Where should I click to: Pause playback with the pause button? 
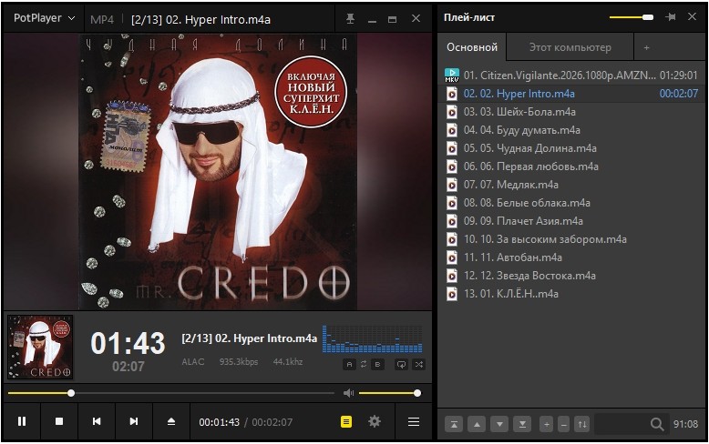coord(22,421)
